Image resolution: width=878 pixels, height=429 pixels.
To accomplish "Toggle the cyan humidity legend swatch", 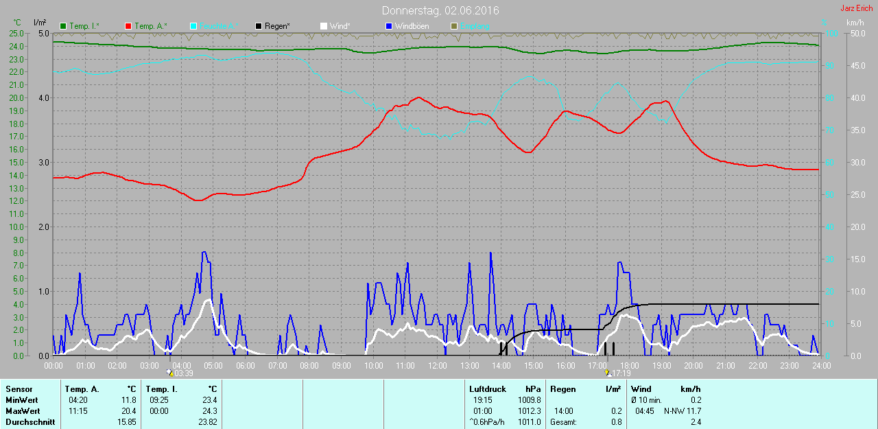I will (x=193, y=26).
